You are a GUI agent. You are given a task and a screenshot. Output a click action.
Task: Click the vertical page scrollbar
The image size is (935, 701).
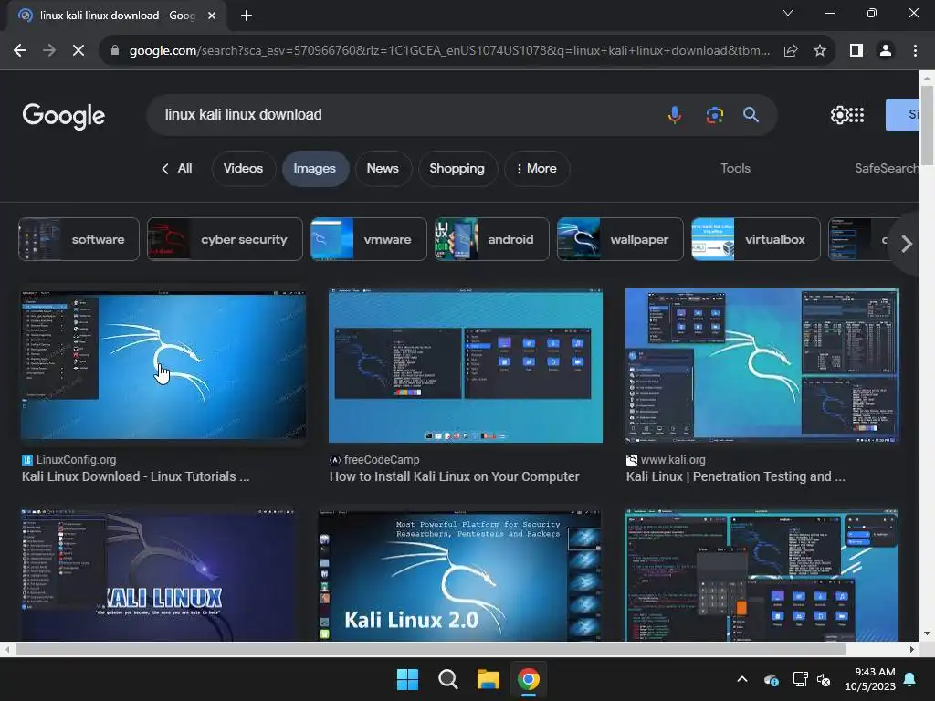(x=927, y=125)
